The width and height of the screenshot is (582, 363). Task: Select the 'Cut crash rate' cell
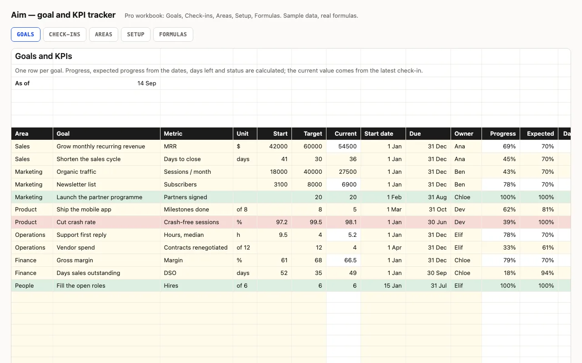tap(107, 222)
